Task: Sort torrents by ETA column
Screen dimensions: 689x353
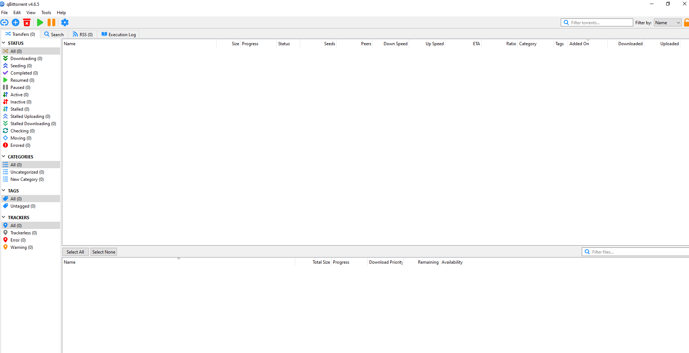Action: tap(463, 43)
